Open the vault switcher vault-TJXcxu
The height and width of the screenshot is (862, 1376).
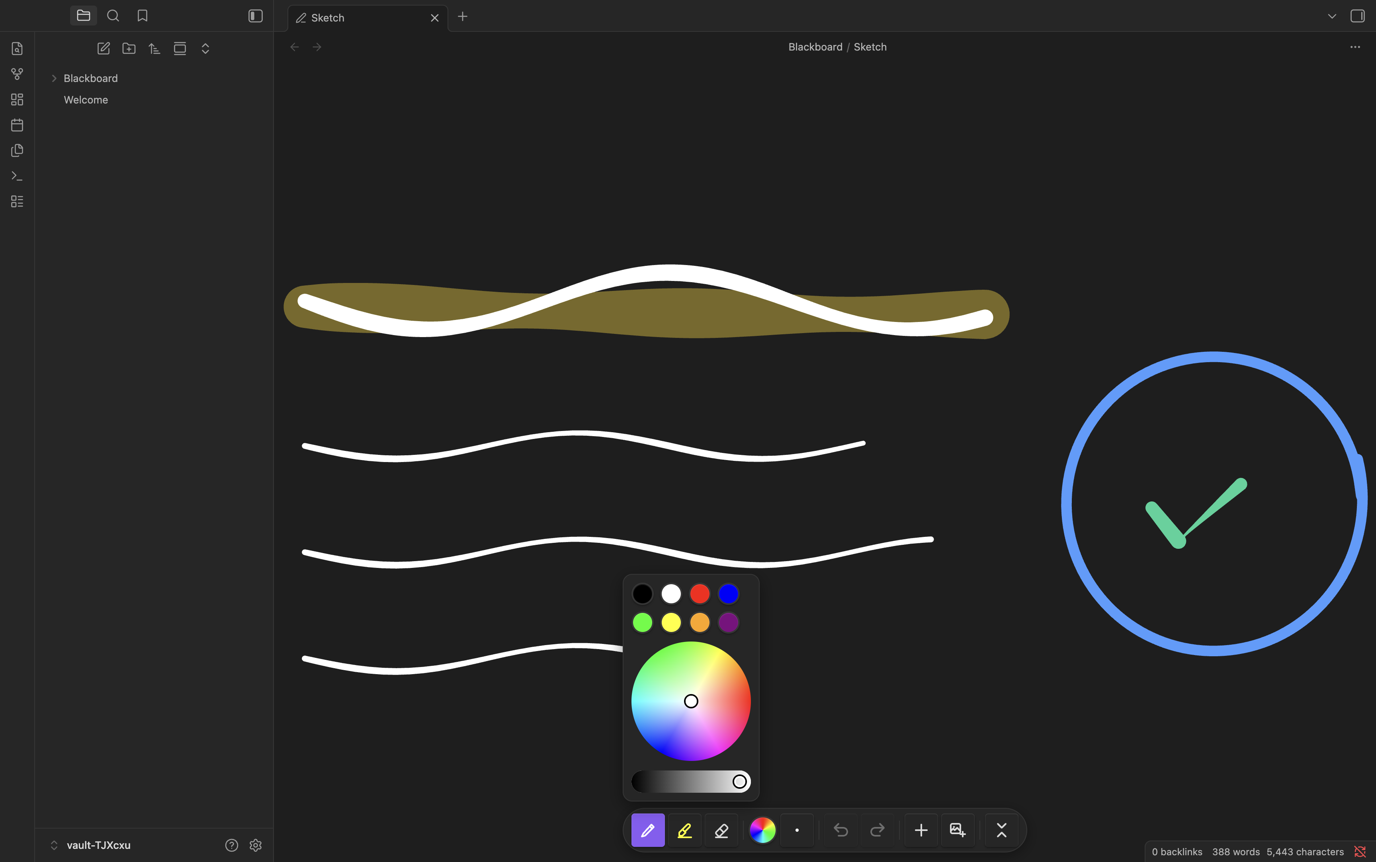(91, 845)
